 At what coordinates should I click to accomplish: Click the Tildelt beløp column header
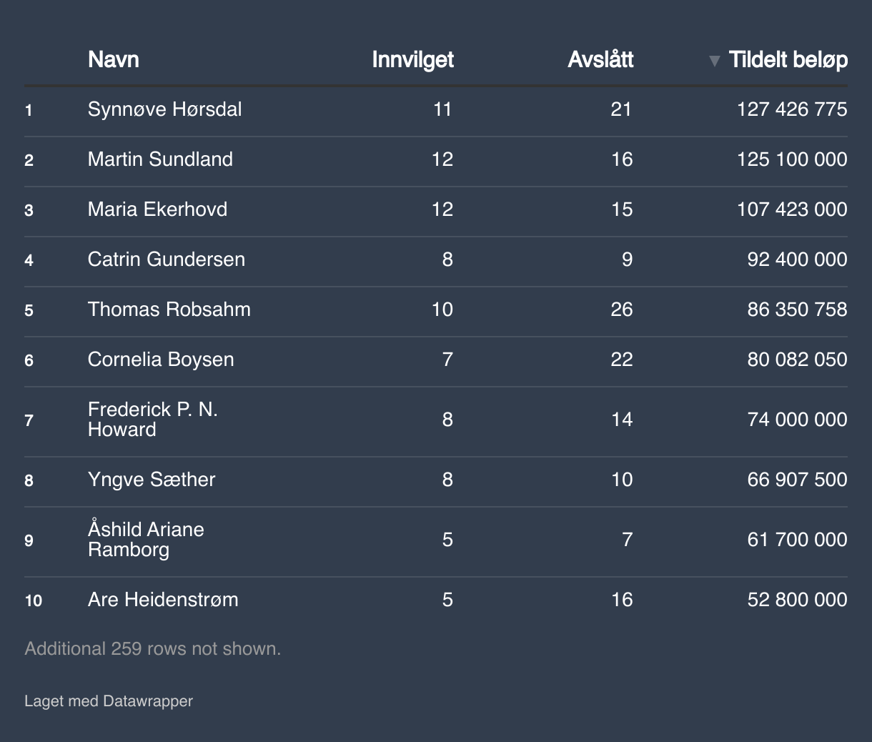[x=788, y=59]
